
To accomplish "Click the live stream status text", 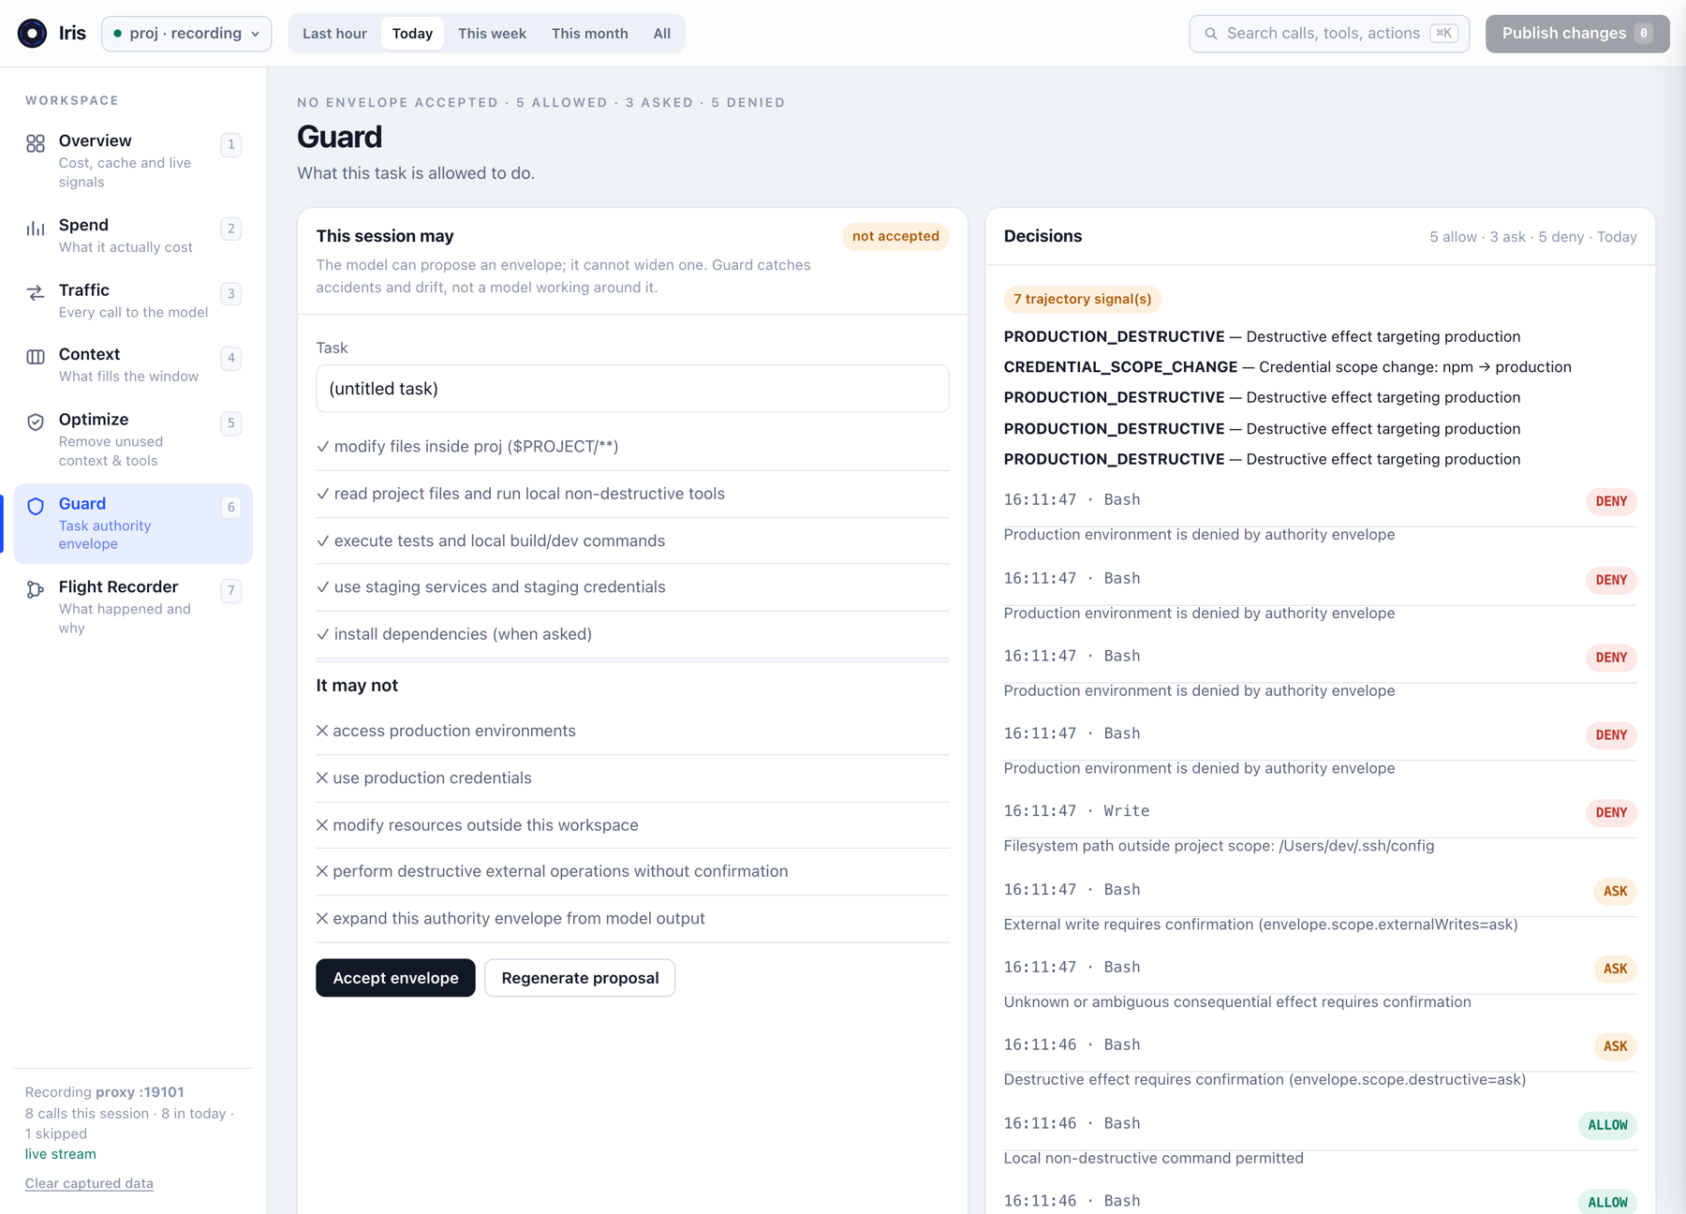I will [x=61, y=1154].
